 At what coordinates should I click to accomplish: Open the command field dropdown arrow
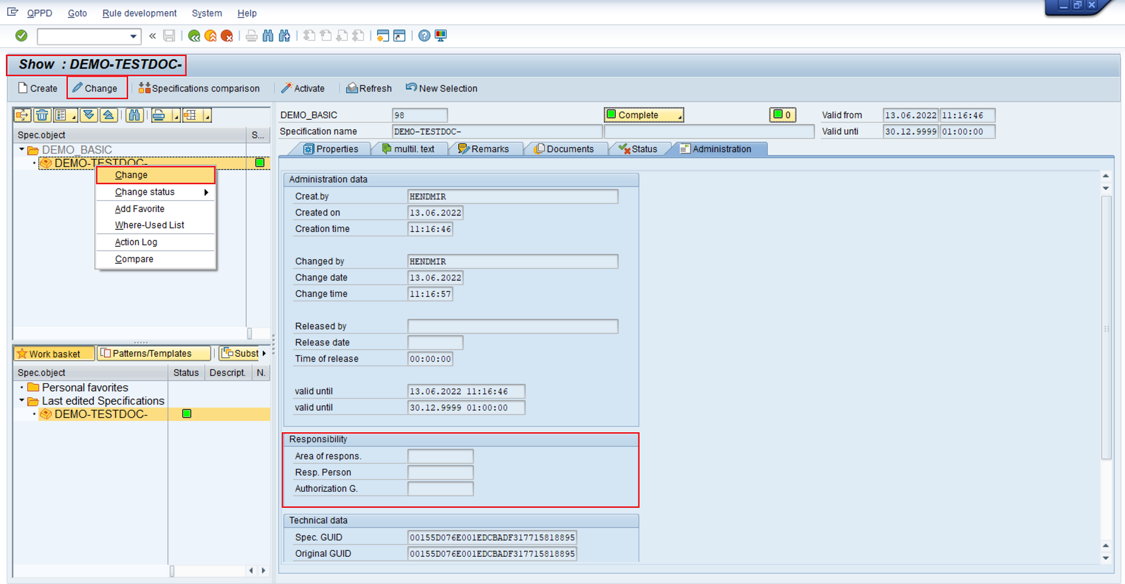click(133, 37)
